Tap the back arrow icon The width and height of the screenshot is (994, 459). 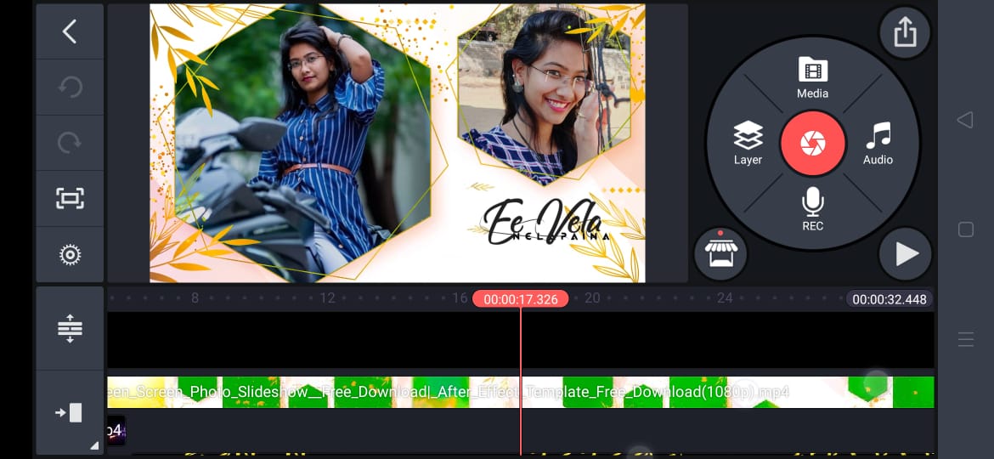pos(70,32)
